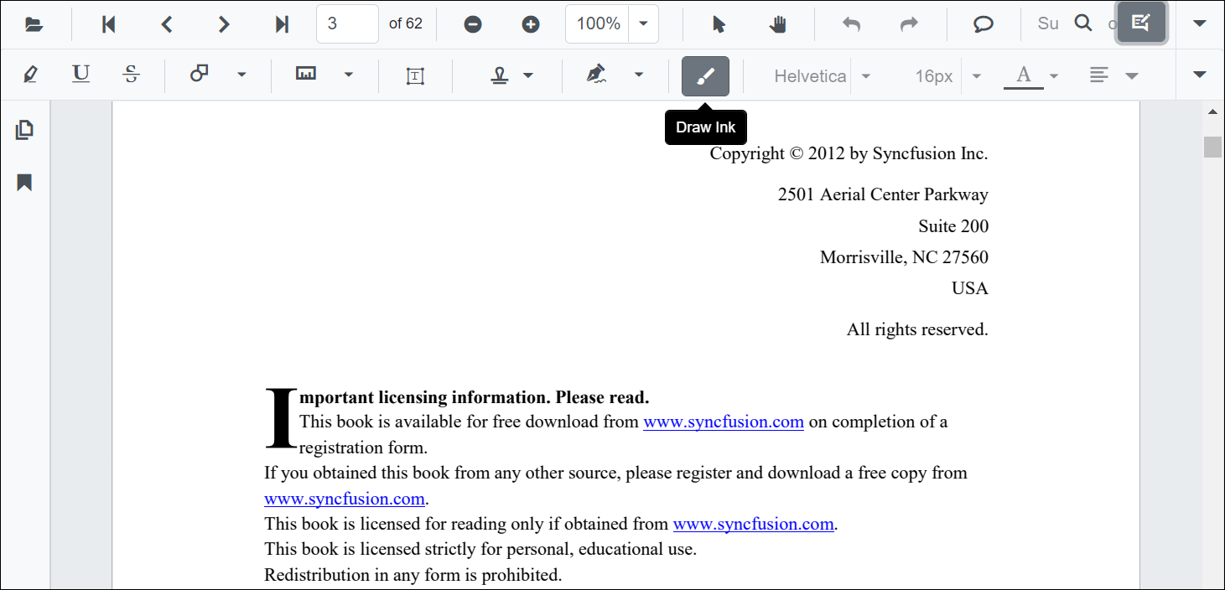1225x590 pixels.
Task: Show the page thumbnails panel
Action: (x=24, y=129)
